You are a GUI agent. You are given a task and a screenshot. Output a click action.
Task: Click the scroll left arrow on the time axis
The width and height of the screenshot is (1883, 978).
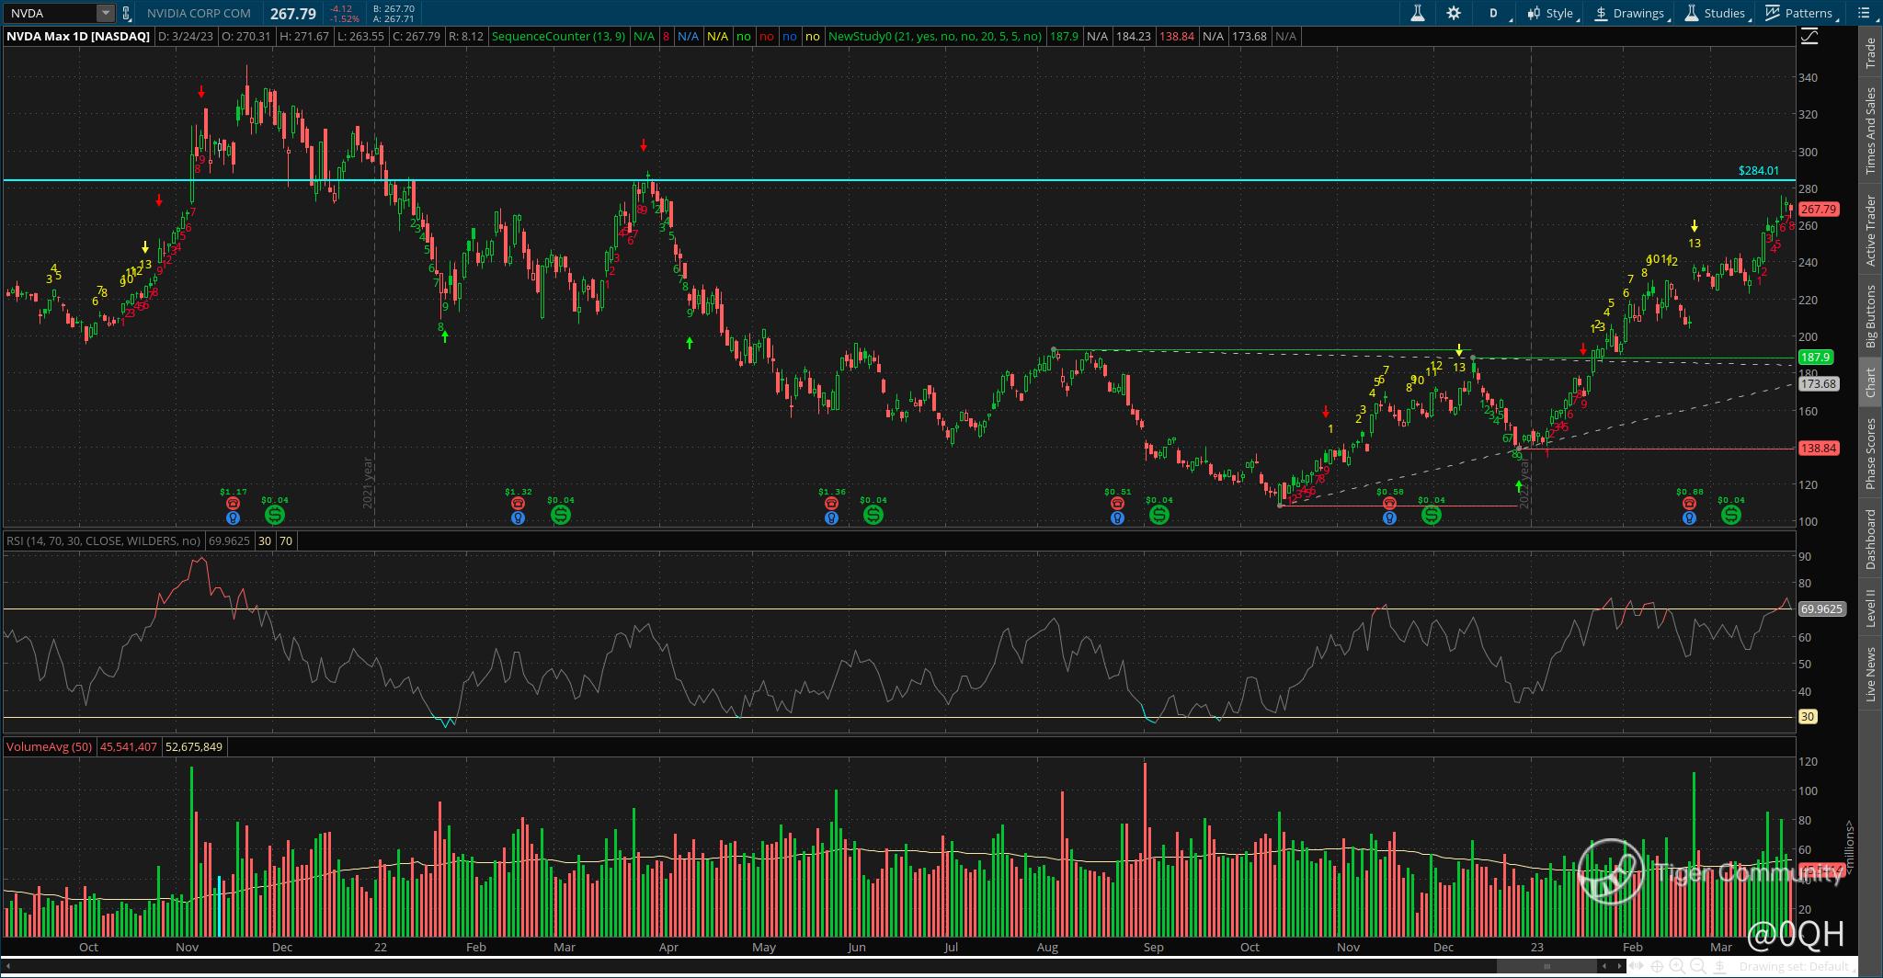tap(1604, 966)
